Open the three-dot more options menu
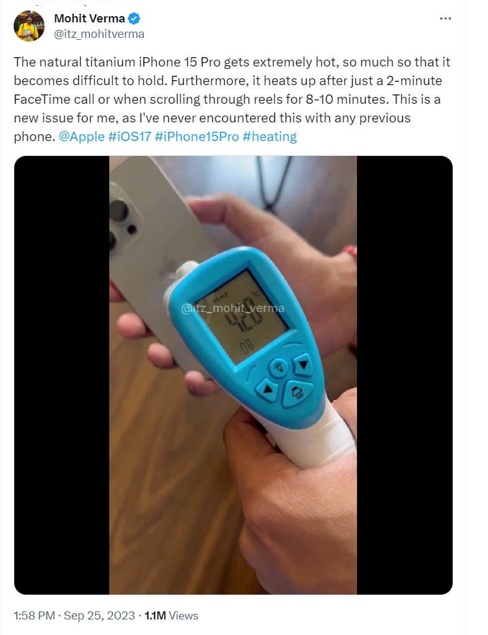Image resolution: width=488 pixels, height=635 pixels. point(445,19)
